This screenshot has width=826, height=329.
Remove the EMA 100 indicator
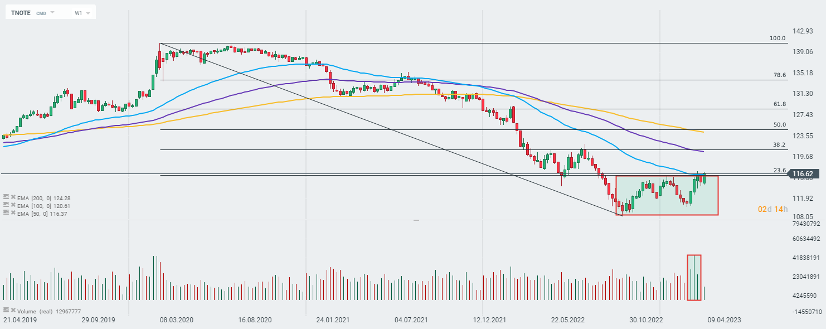pos(12,205)
